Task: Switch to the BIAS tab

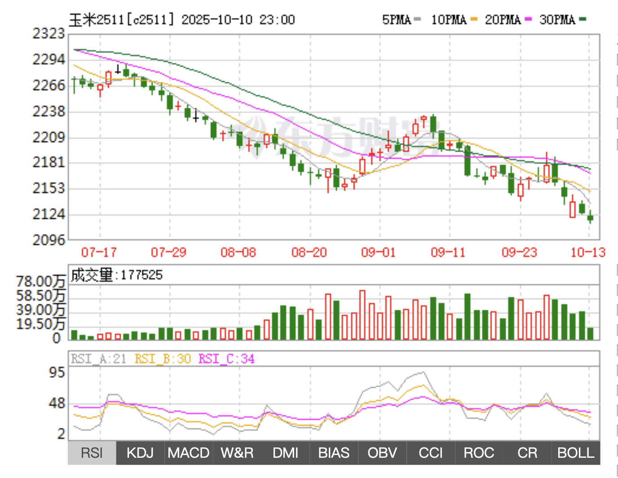Action: click(334, 453)
